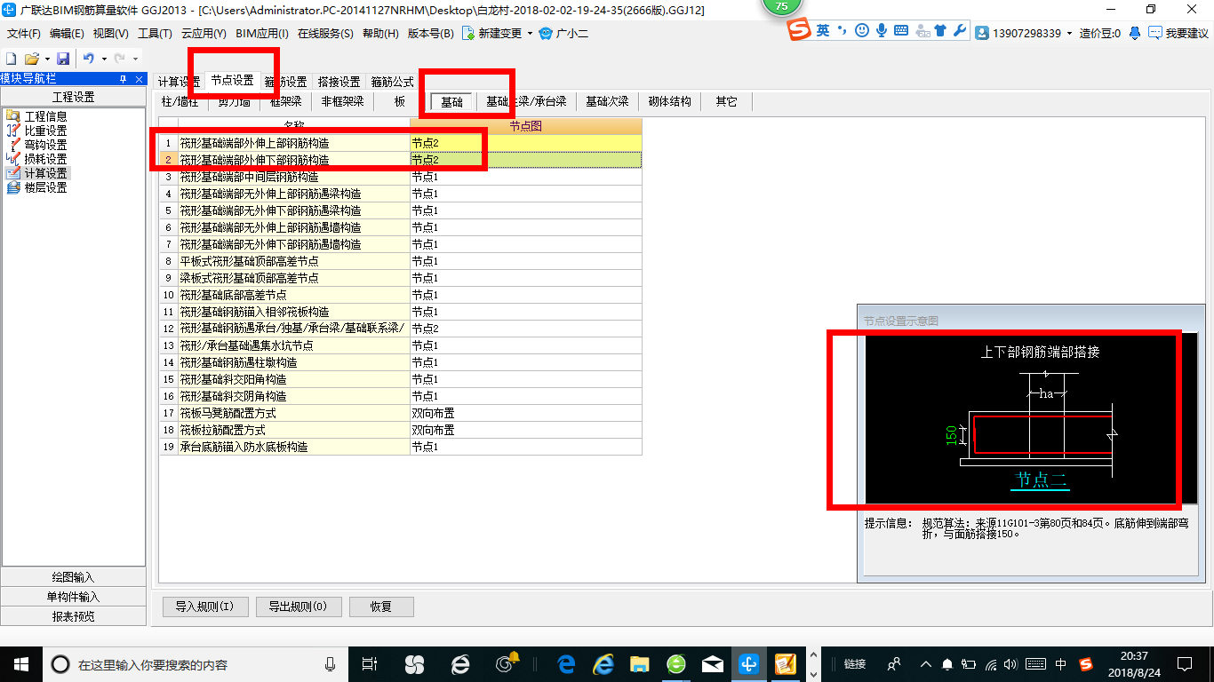Click Sogou emoji smiley icon

click(862, 30)
